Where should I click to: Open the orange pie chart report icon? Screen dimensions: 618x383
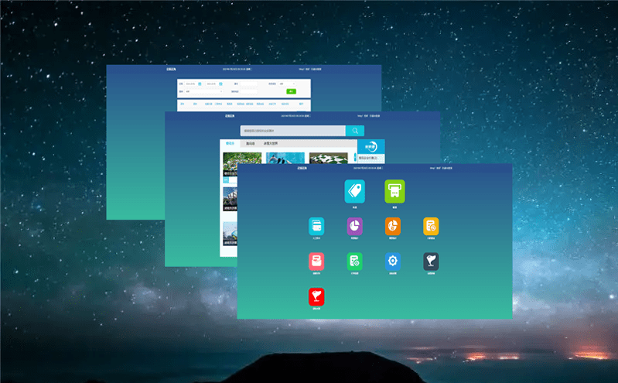(x=393, y=226)
